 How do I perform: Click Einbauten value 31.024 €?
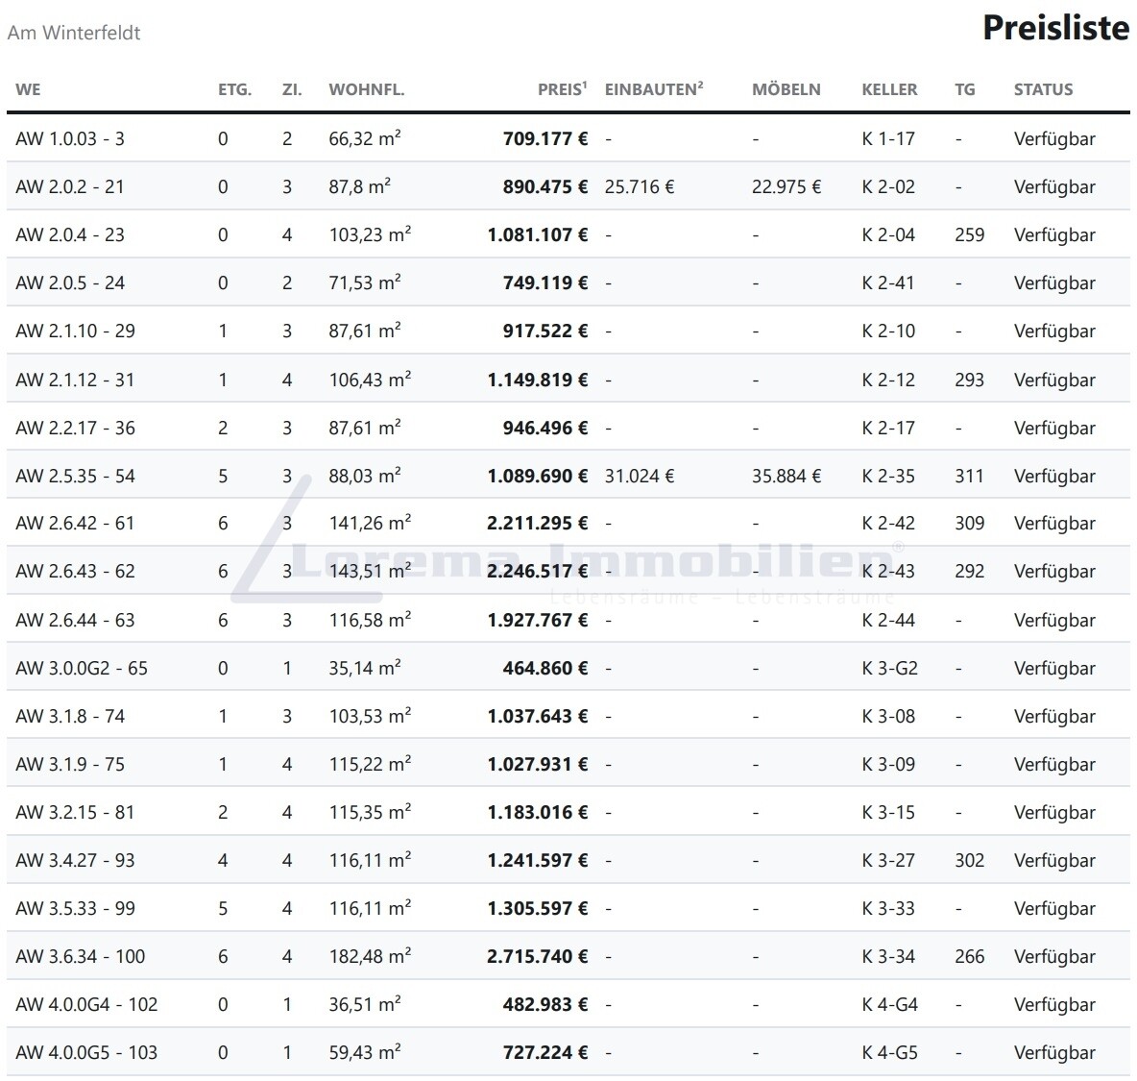pyautogui.click(x=640, y=477)
